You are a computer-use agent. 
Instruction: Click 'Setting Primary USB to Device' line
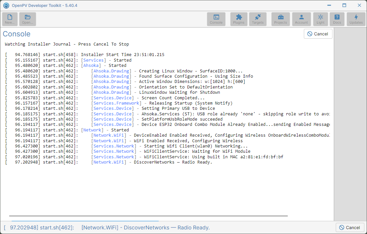[110, 108]
